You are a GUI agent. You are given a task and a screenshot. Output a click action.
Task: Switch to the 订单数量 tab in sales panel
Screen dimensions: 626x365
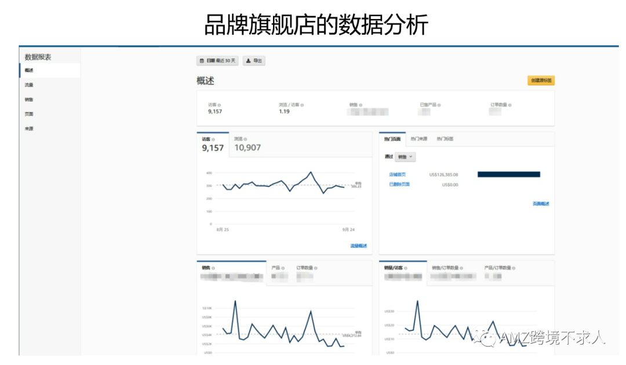306,268
